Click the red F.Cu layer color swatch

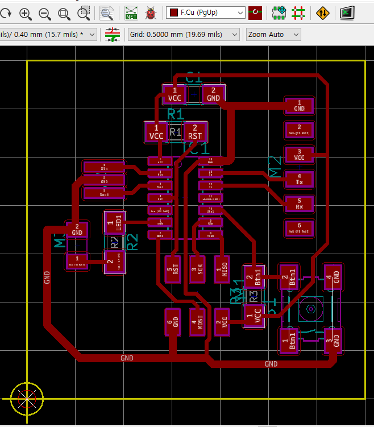[174, 13]
